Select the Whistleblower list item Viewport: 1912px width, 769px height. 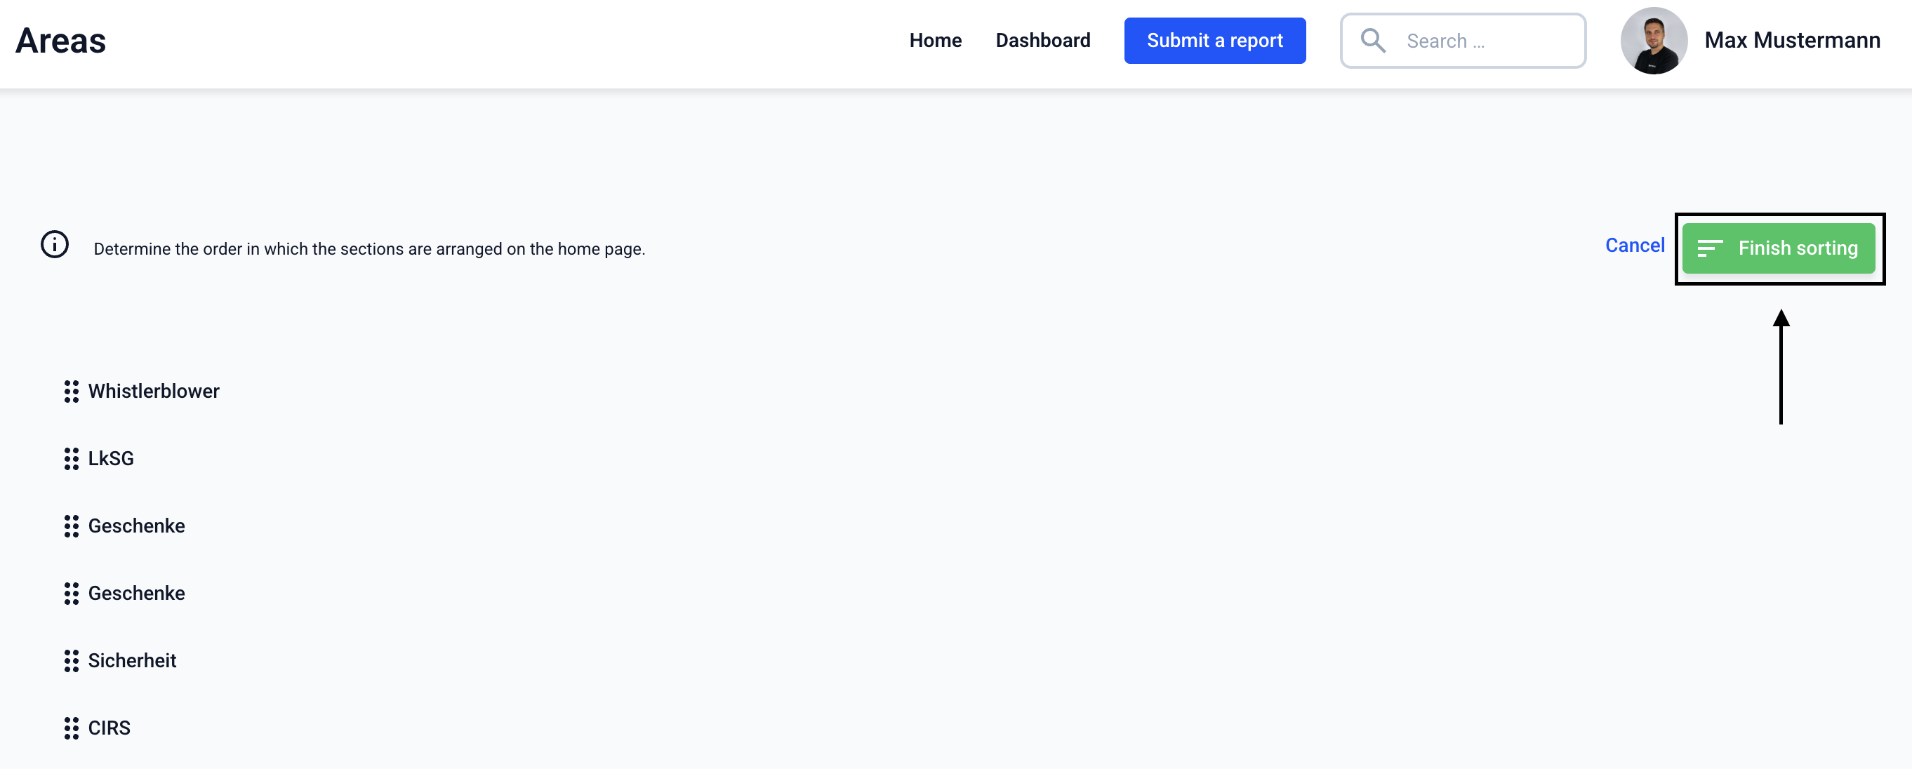tap(154, 392)
